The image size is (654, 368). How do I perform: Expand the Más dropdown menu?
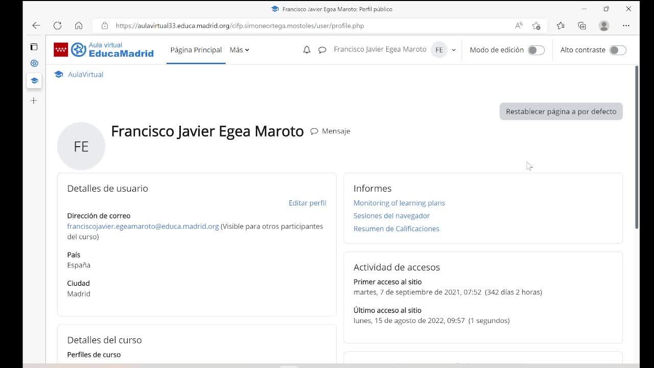point(239,50)
